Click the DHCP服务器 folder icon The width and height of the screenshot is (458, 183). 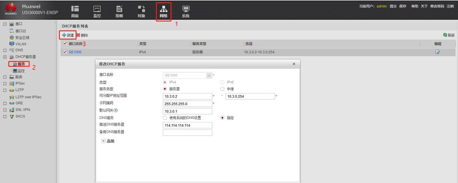point(11,57)
